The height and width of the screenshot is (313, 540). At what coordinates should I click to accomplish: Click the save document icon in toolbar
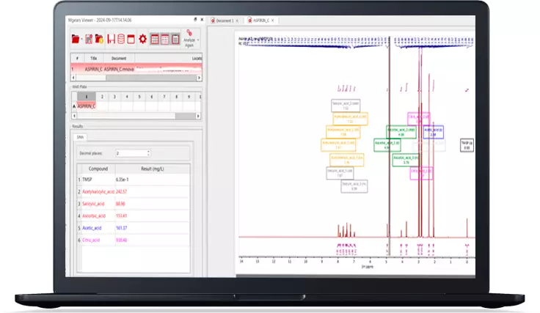[x=88, y=39]
